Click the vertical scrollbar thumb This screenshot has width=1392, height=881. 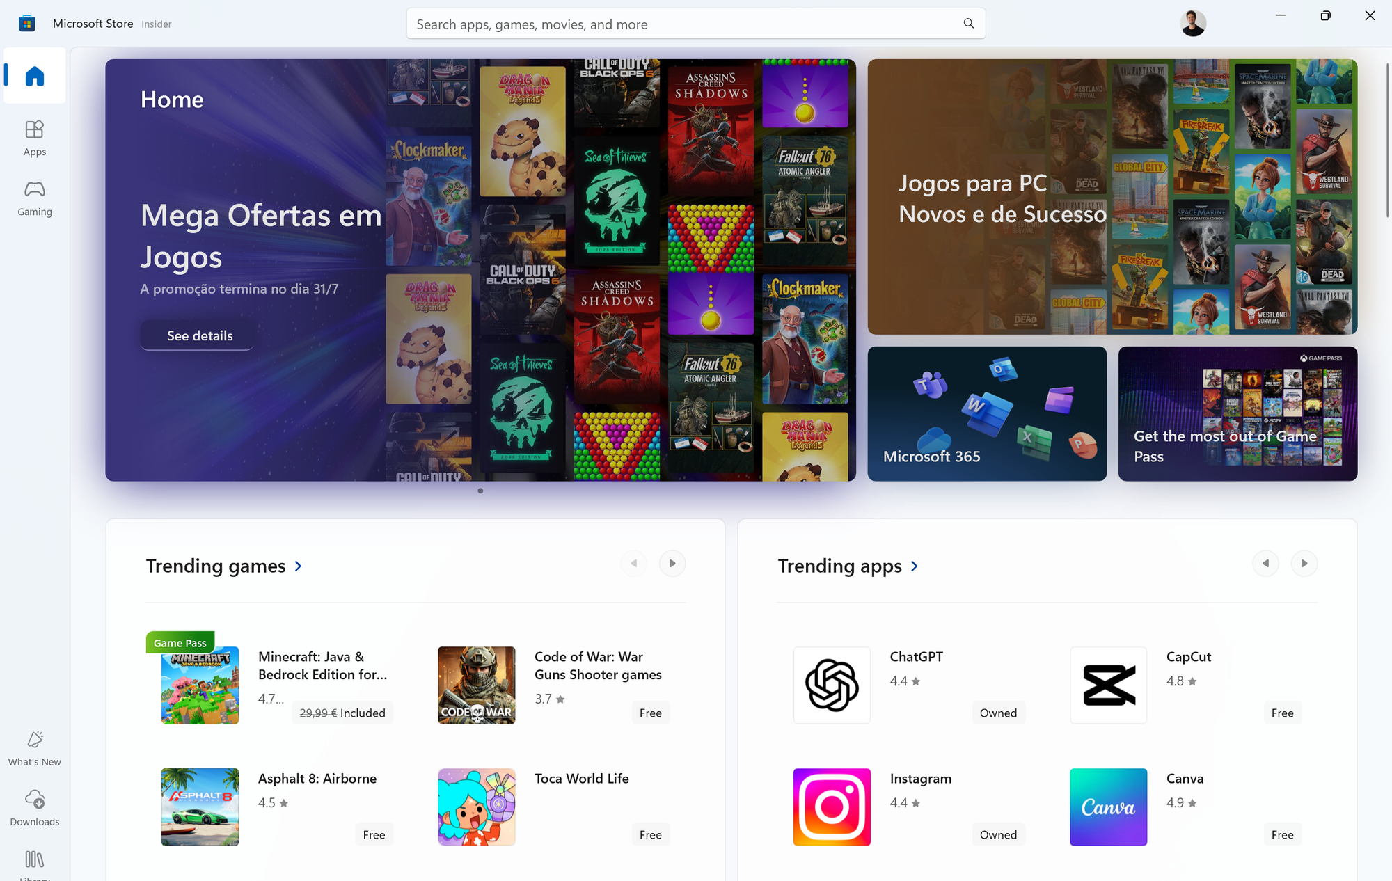pyautogui.click(x=1387, y=139)
